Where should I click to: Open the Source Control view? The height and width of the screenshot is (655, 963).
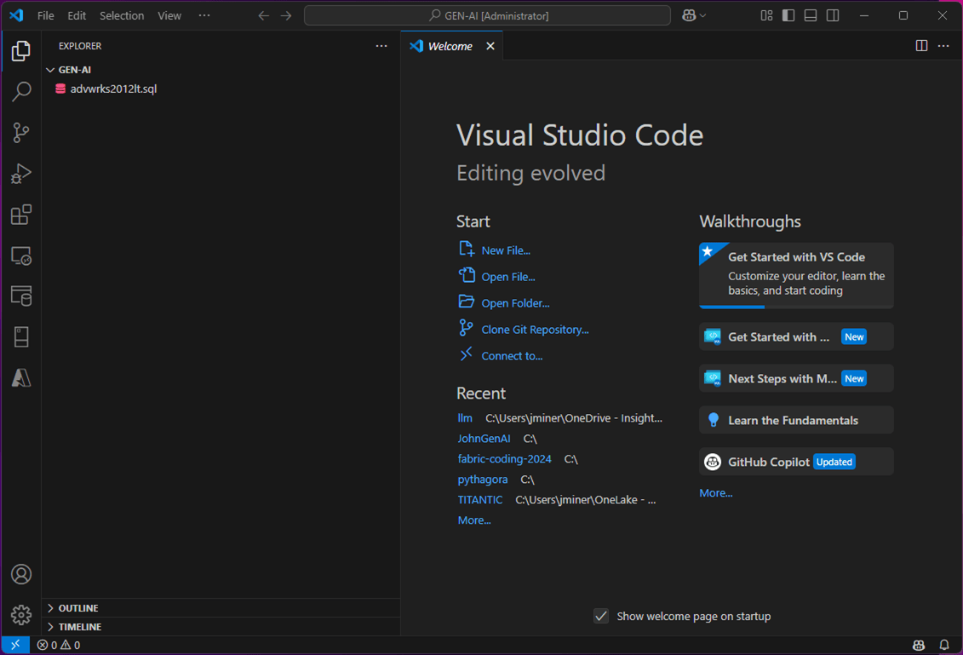pyautogui.click(x=21, y=132)
